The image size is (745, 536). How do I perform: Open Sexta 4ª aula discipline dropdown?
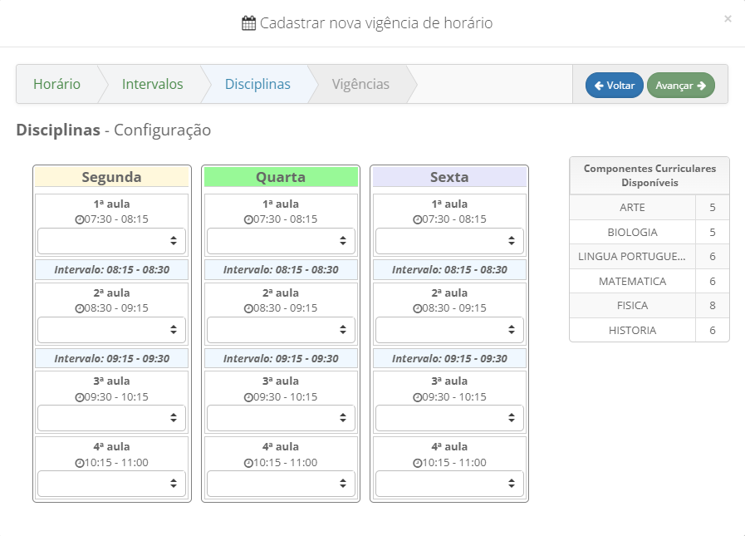449,484
